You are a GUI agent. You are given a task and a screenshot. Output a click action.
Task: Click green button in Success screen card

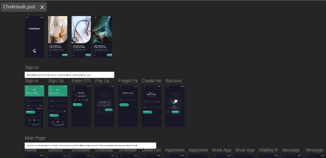tap(175, 112)
